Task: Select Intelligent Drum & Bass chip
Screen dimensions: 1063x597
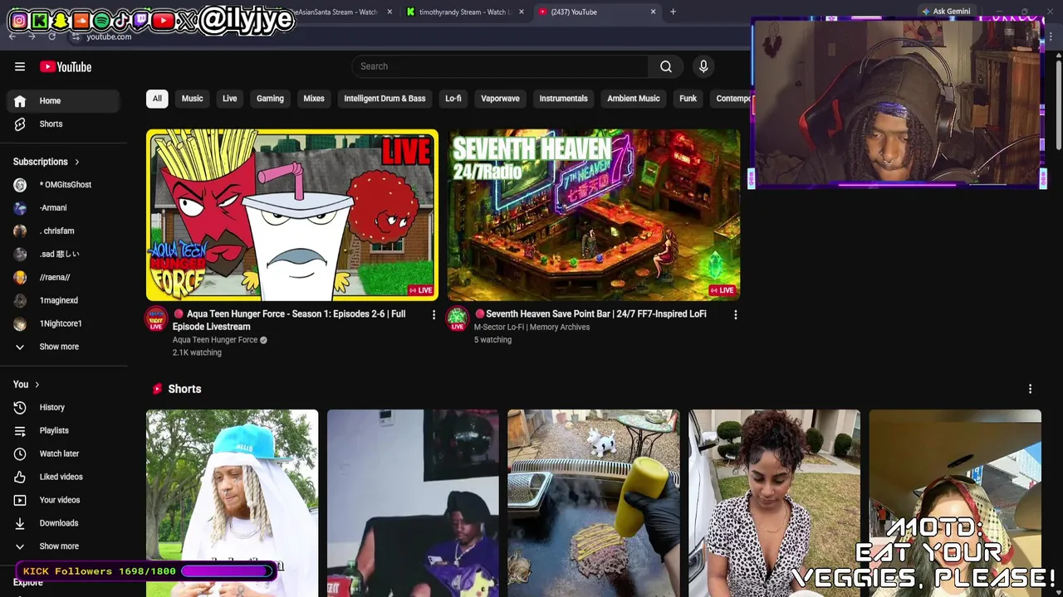Action: pyautogui.click(x=385, y=99)
